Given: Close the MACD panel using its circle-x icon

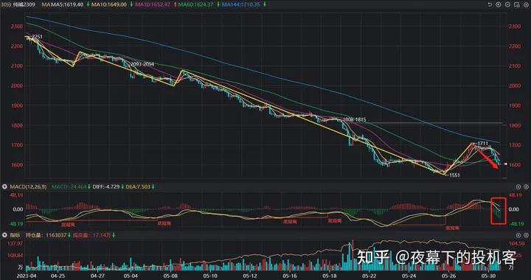Looking at the screenshot, I should click(x=518, y=186).
